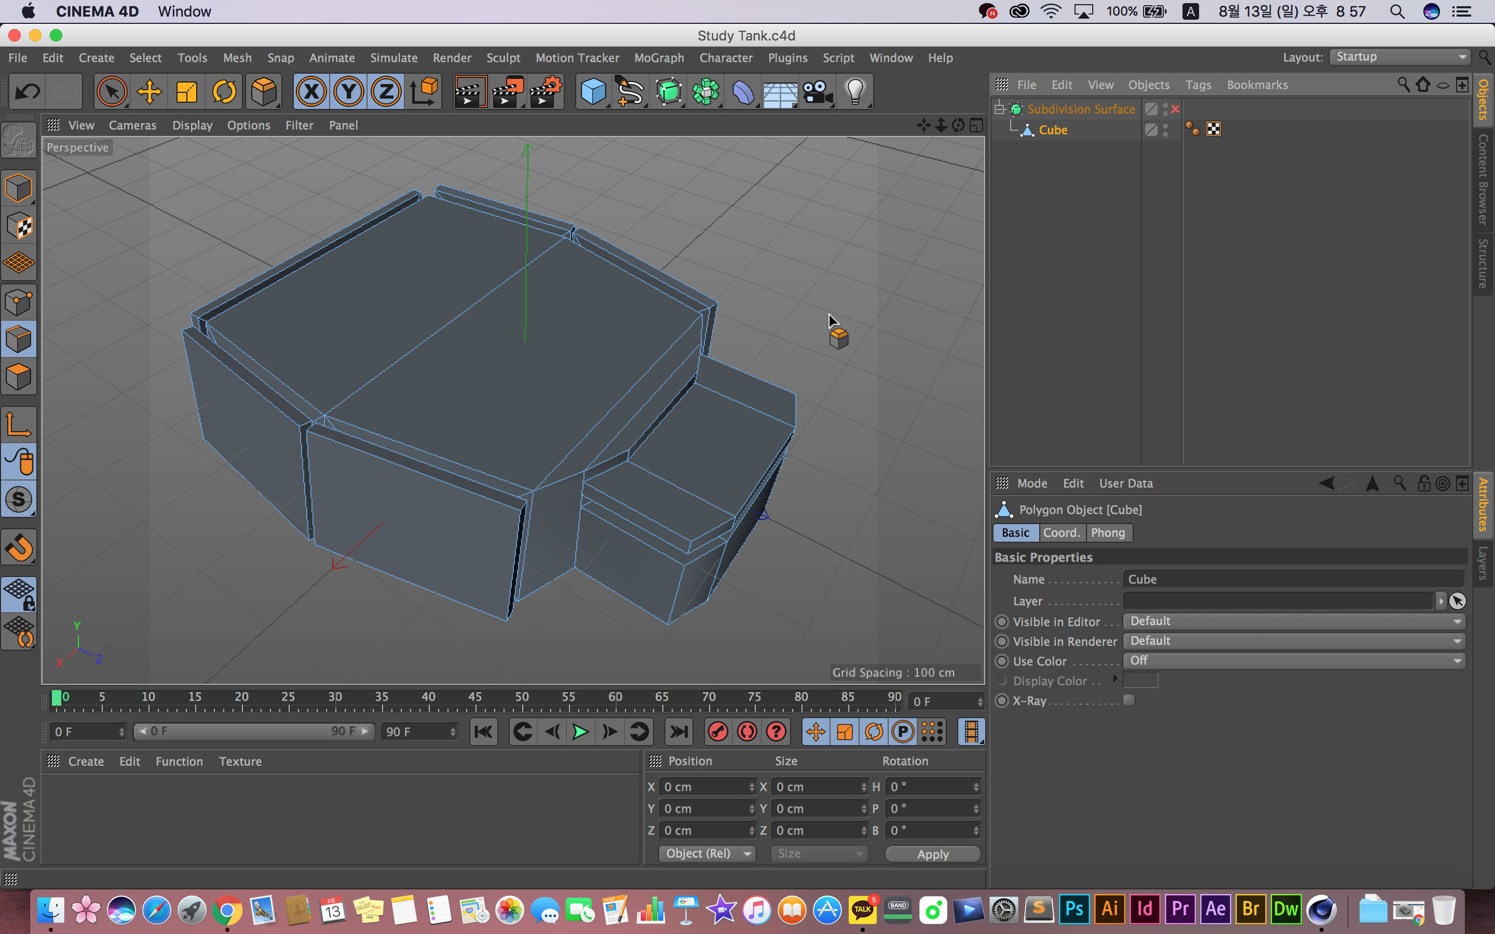This screenshot has height=934, width=1495.
Task: Select the Move tool in top toolbar
Action: pos(149,92)
